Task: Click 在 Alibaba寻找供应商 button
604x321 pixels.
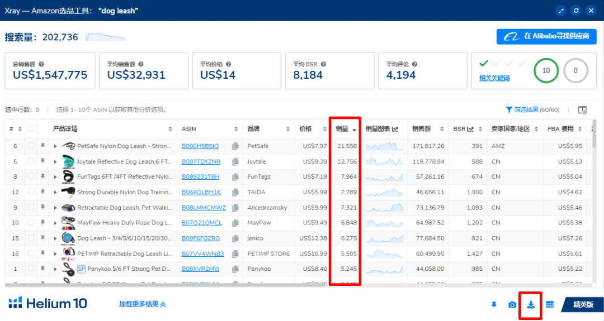Action: tap(546, 36)
